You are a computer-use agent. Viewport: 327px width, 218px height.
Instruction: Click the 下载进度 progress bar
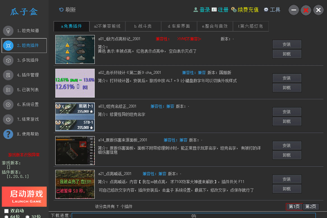point(194,216)
